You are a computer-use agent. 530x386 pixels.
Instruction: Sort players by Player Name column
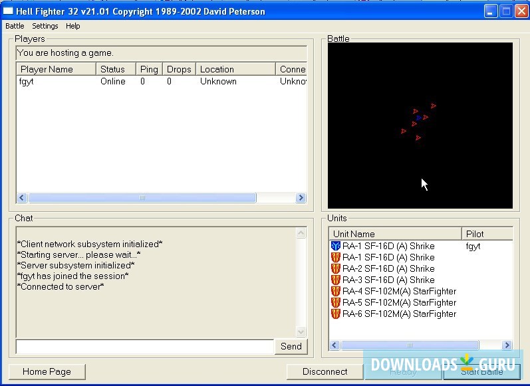point(56,69)
